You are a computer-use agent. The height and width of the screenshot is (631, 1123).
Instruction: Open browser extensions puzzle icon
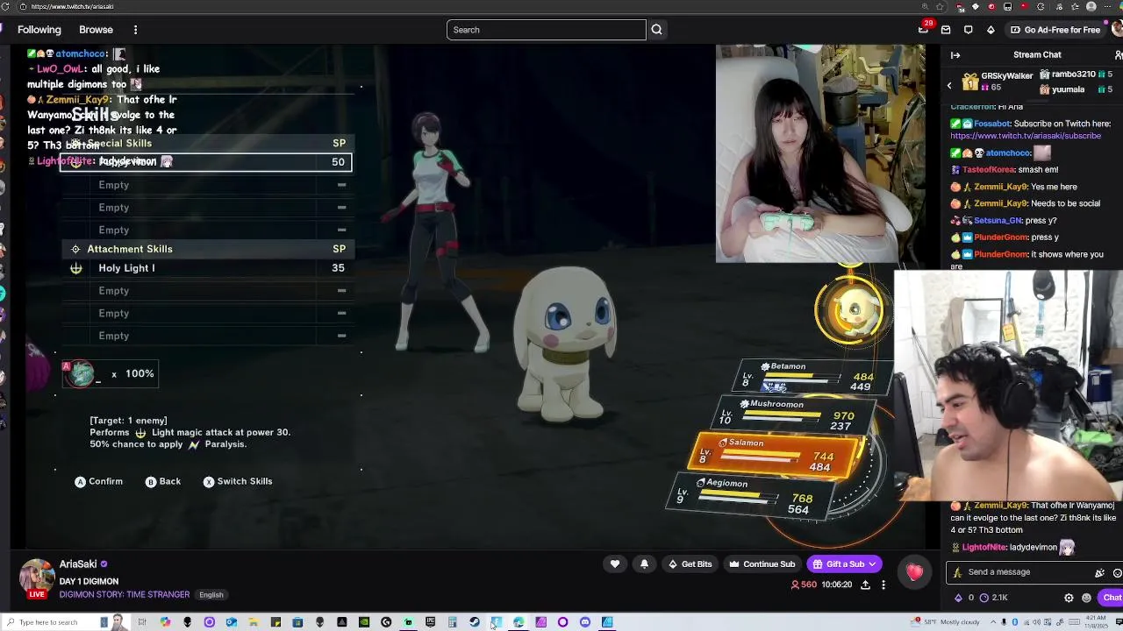[1041, 6]
